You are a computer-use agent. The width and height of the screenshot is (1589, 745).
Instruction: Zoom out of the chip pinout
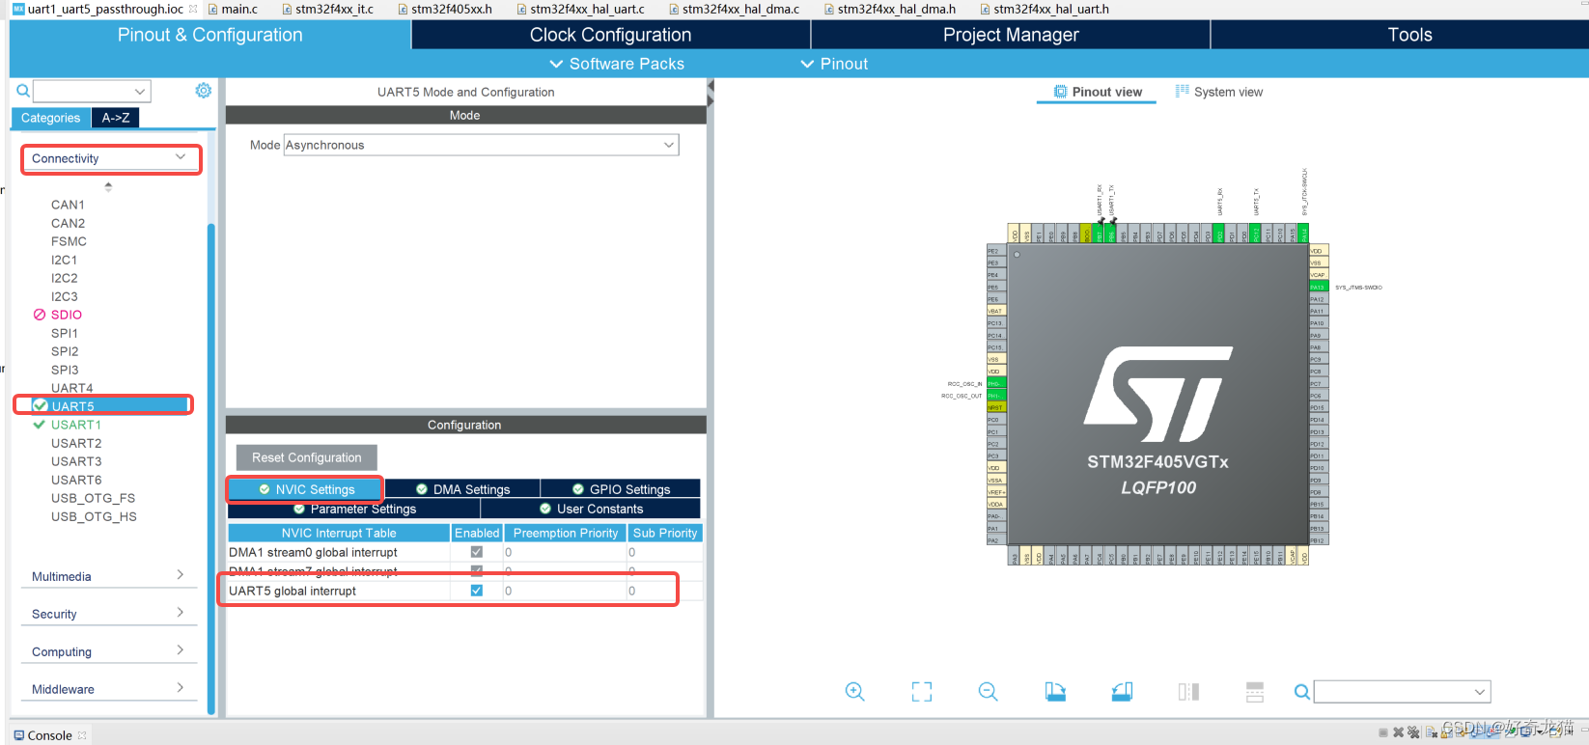[988, 691]
